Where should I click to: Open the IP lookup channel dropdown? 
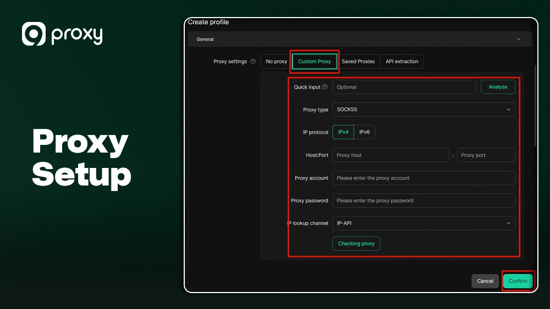pos(424,223)
